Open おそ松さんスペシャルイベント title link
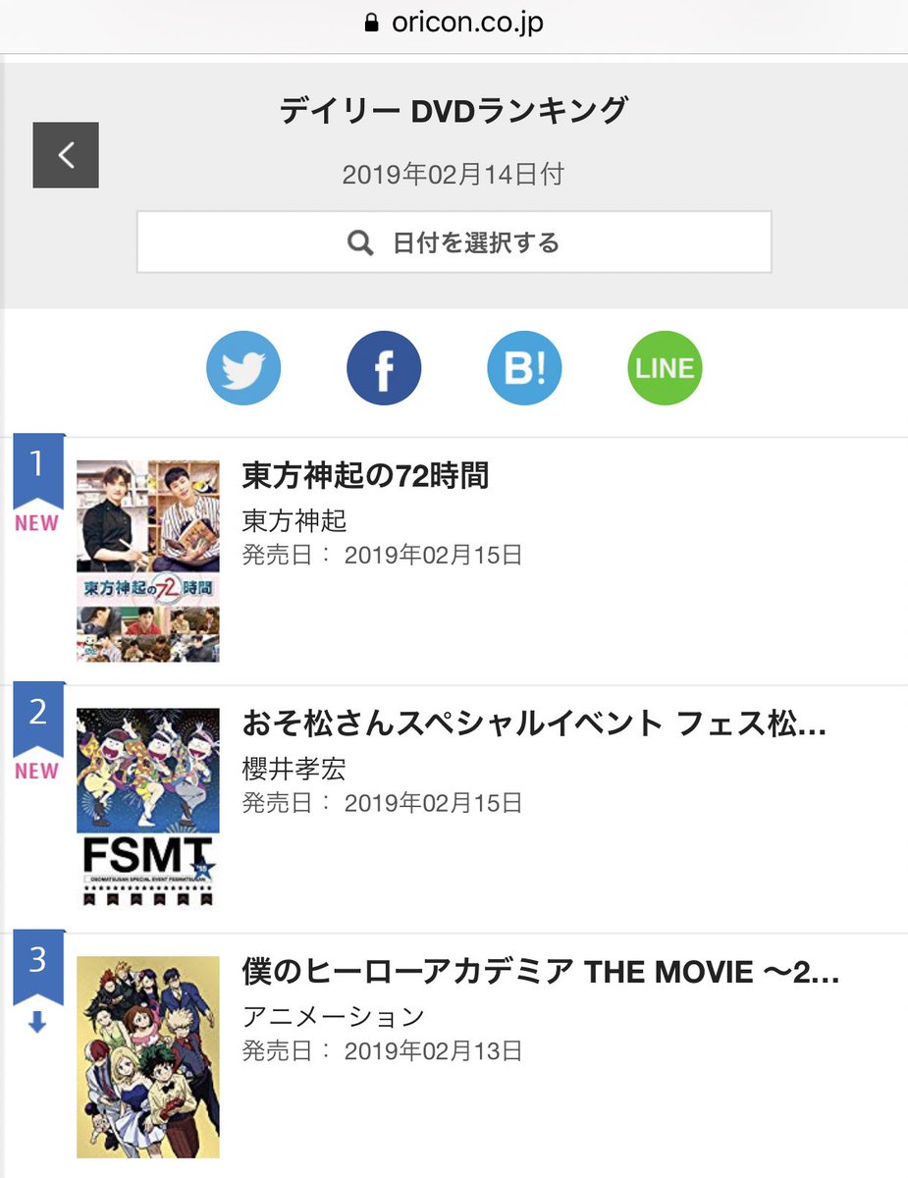The image size is (908, 1178). click(534, 724)
